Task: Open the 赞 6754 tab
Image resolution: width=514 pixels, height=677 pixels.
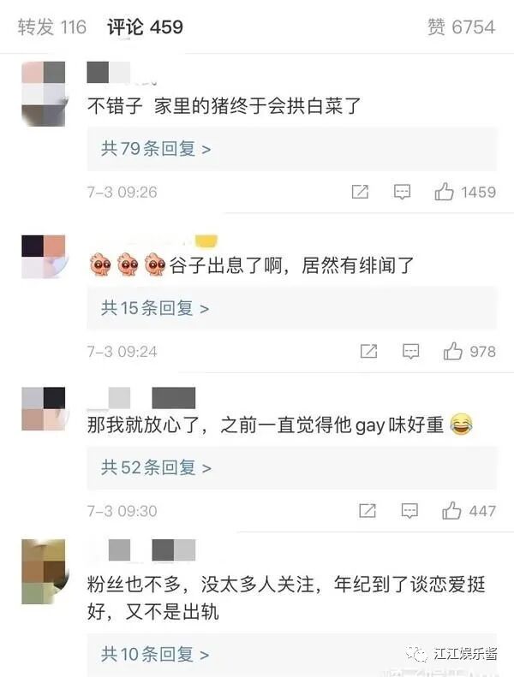Action: tap(461, 27)
